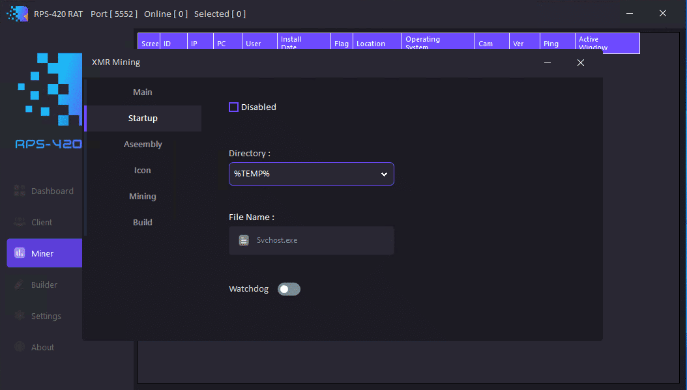Open Dashboard via its sidebar icon

[x=20, y=191]
